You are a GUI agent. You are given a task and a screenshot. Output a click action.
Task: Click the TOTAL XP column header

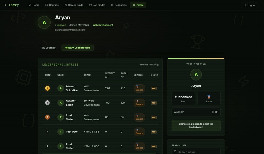(124, 75)
